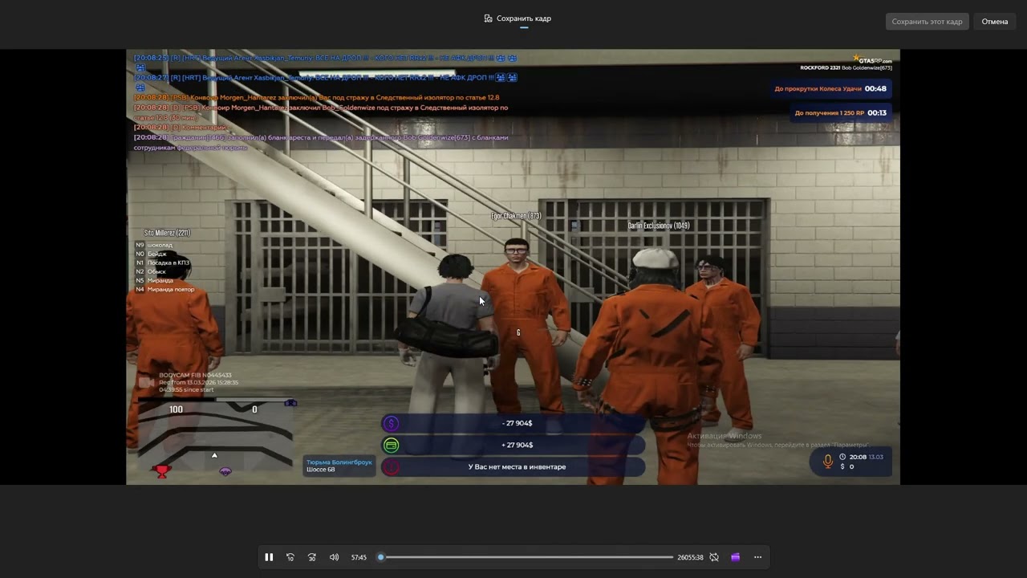Click the red icon beside inventory message
Screen dimensions: 1027x578
[391, 466]
